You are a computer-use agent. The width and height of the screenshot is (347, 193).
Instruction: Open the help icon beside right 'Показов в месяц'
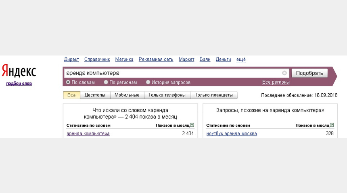click(332, 125)
